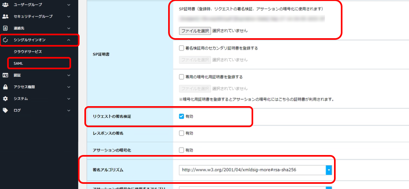The image size is (409, 189).
Task: Expand the アクセス権限 chevron
Action: (68, 87)
